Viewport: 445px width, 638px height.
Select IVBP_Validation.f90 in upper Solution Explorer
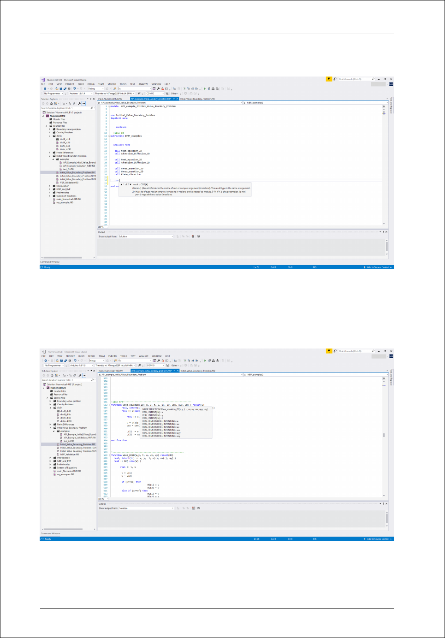[69, 183]
